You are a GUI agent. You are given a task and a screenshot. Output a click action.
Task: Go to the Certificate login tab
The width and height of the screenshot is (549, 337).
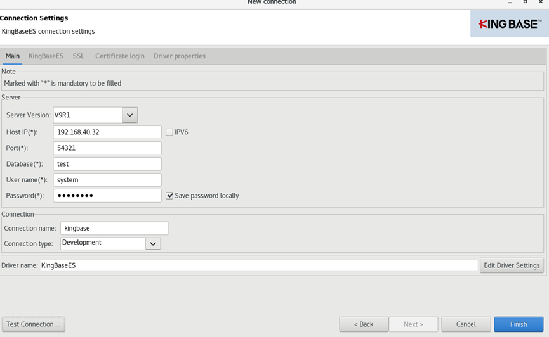119,56
